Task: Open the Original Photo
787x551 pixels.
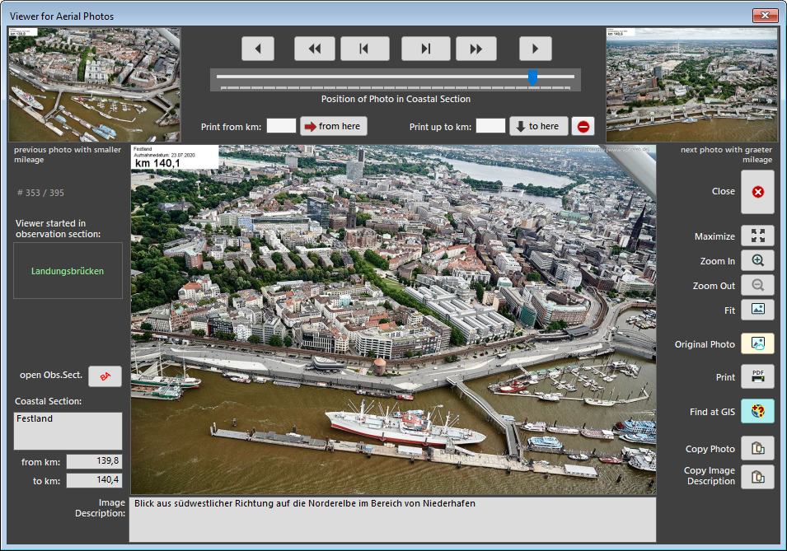Action: (757, 344)
